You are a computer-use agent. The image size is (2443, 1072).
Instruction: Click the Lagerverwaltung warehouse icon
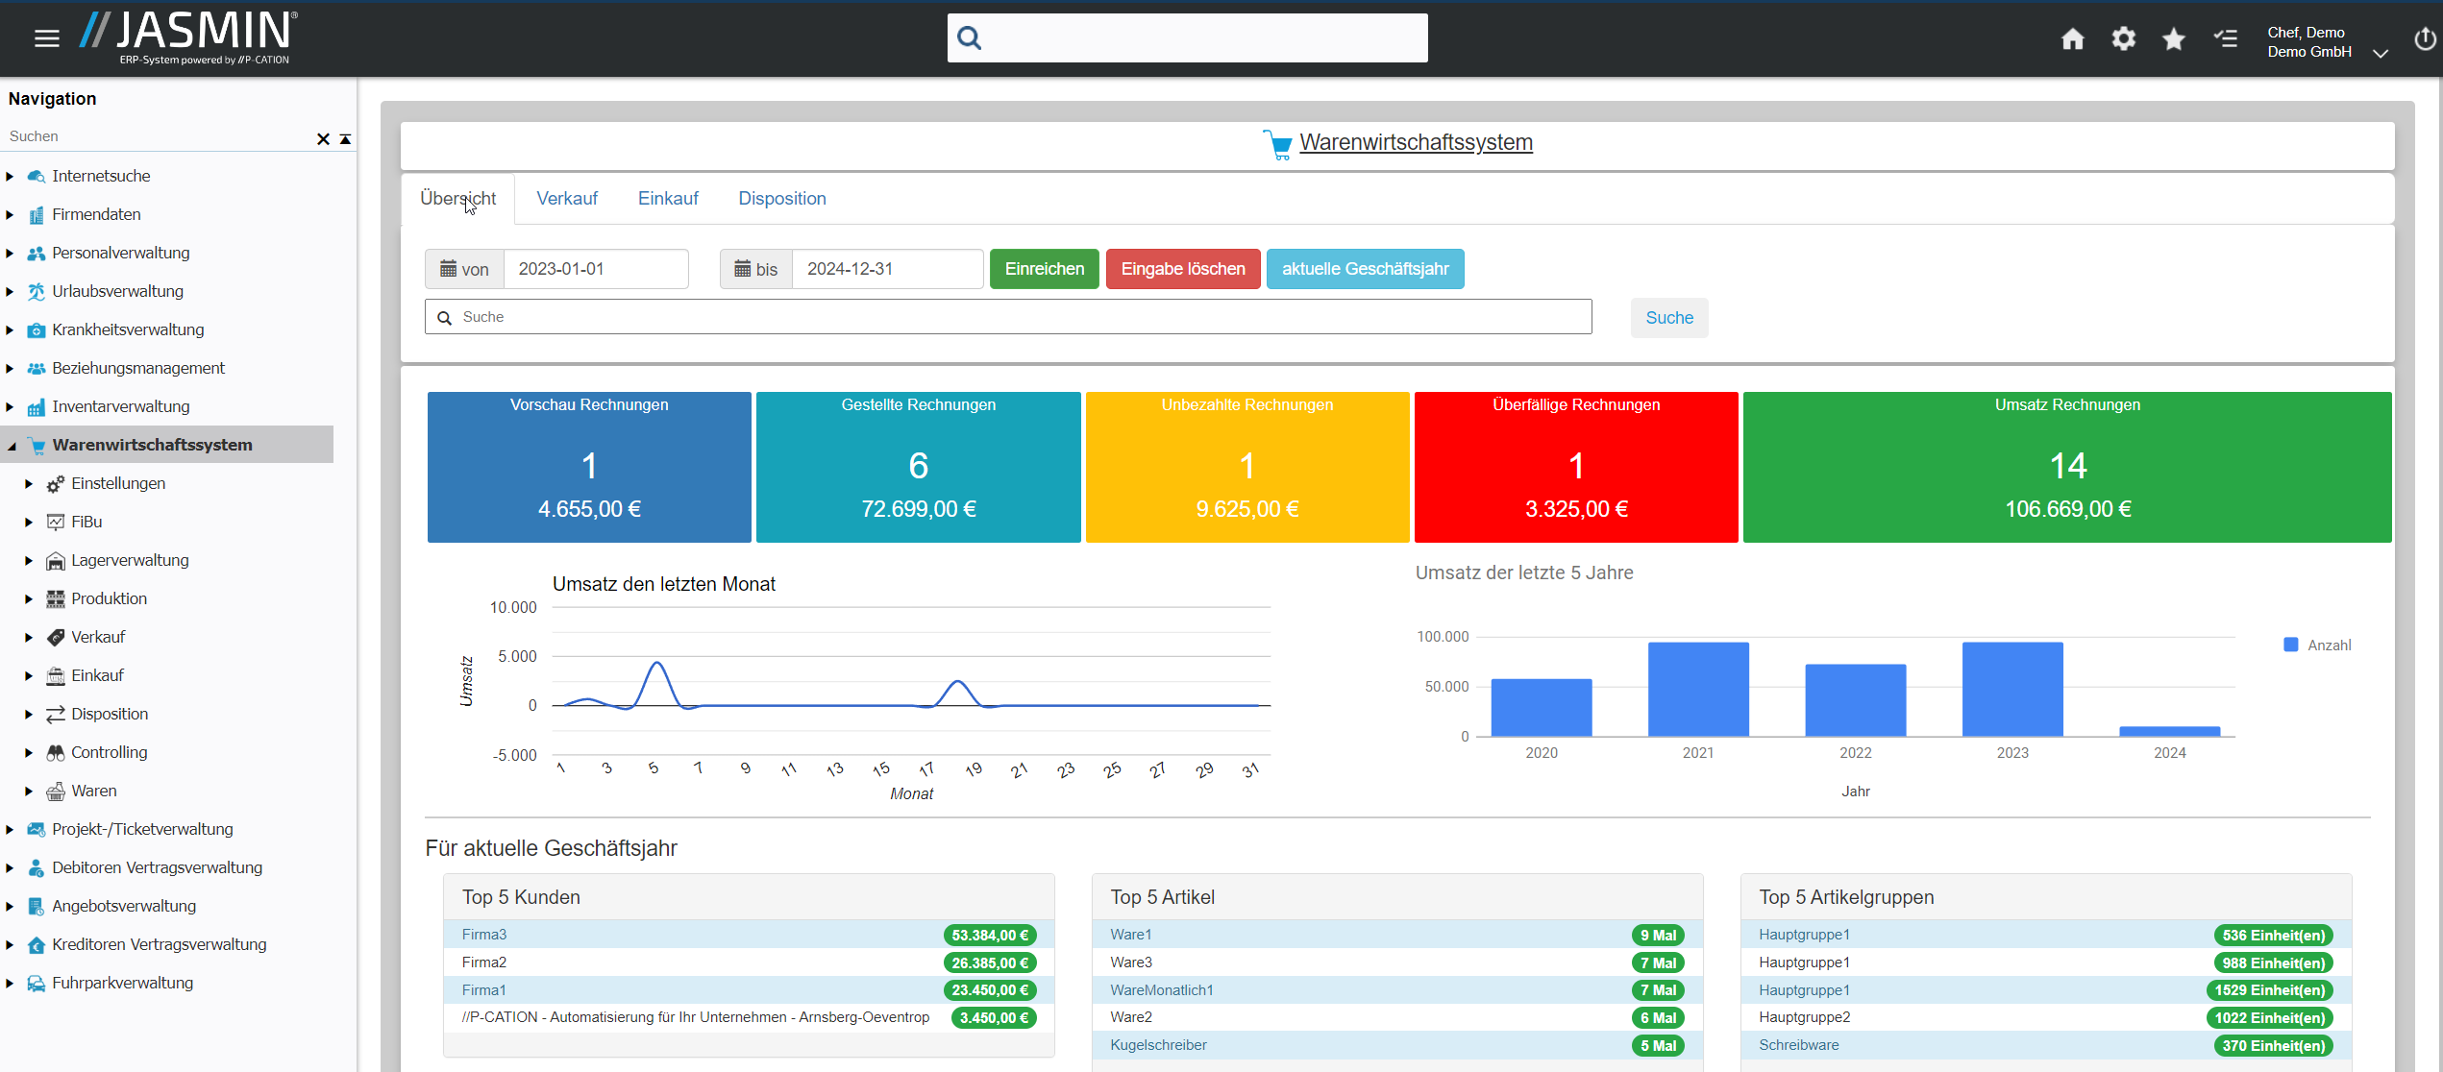56,561
